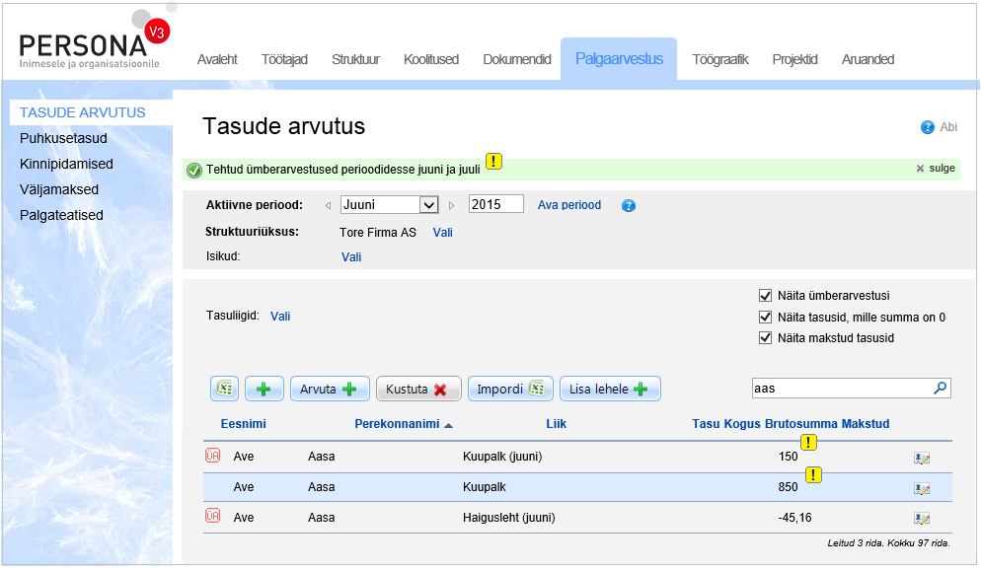Uncheck Näita ümberarvestusi checkbox
The height and width of the screenshot is (570, 981).
[765, 295]
